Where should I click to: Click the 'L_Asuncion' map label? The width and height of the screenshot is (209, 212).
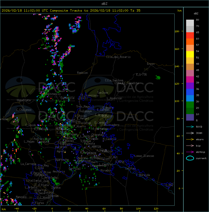pos(114,98)
